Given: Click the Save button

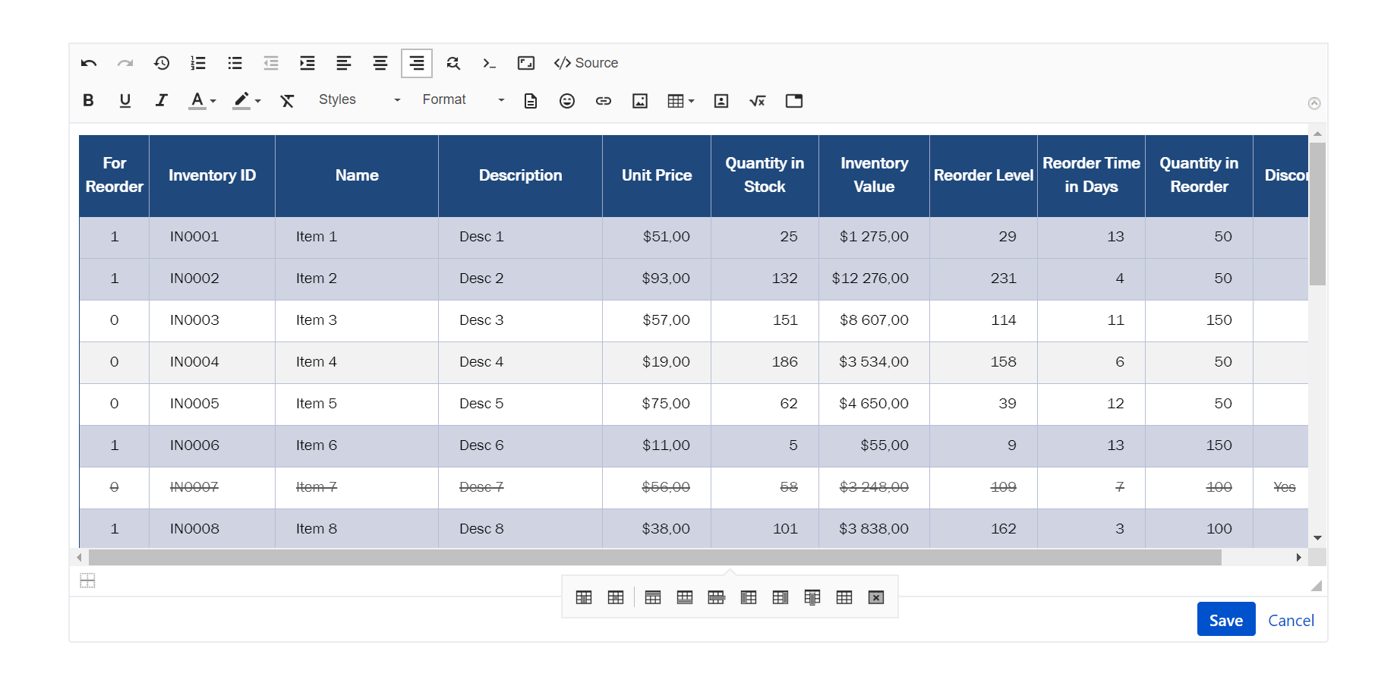Looking at the screenshot, I should click(x=1225, y=620).
